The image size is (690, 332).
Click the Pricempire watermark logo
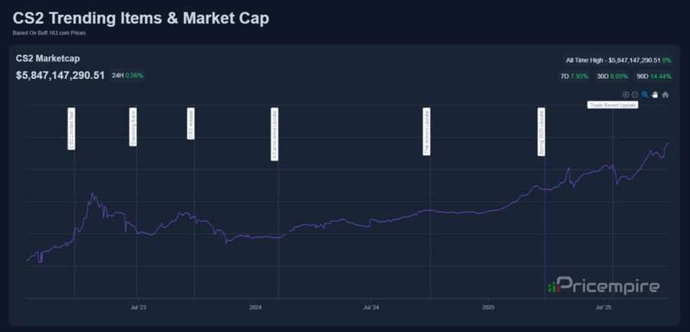click(603, 286)
